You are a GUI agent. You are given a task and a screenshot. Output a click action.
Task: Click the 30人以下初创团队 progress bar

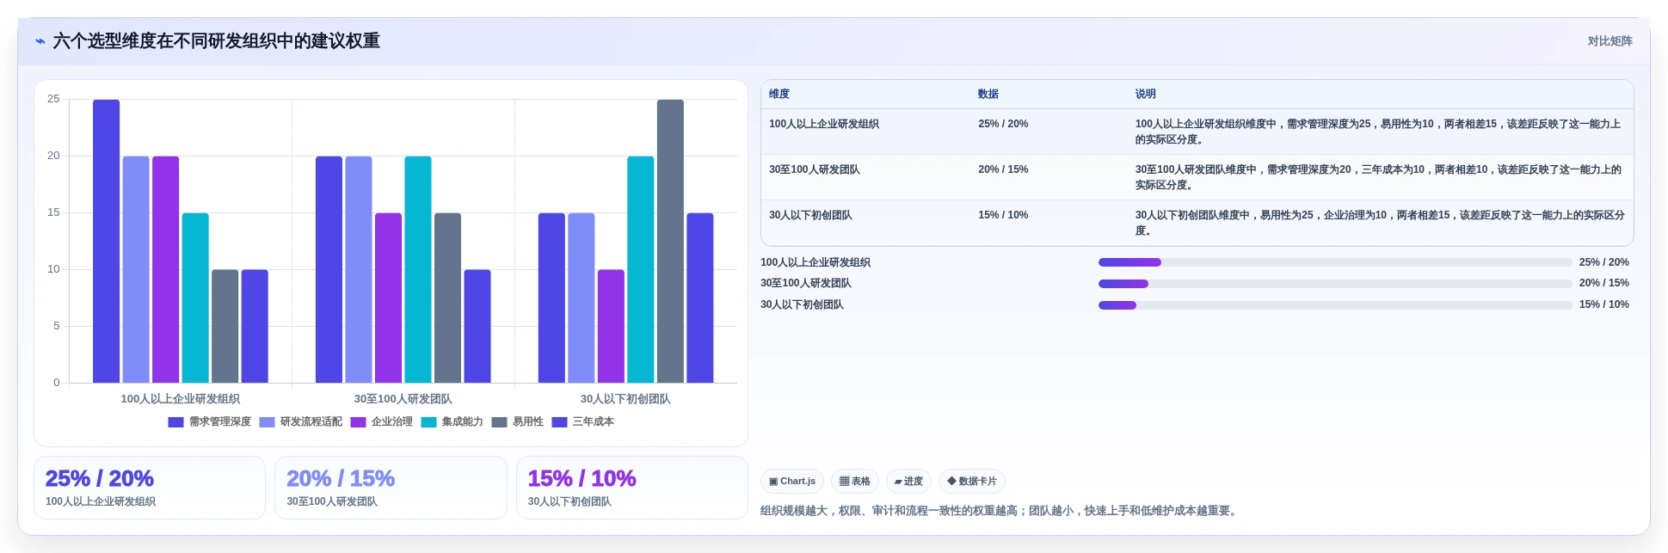tap(1335, 305)
